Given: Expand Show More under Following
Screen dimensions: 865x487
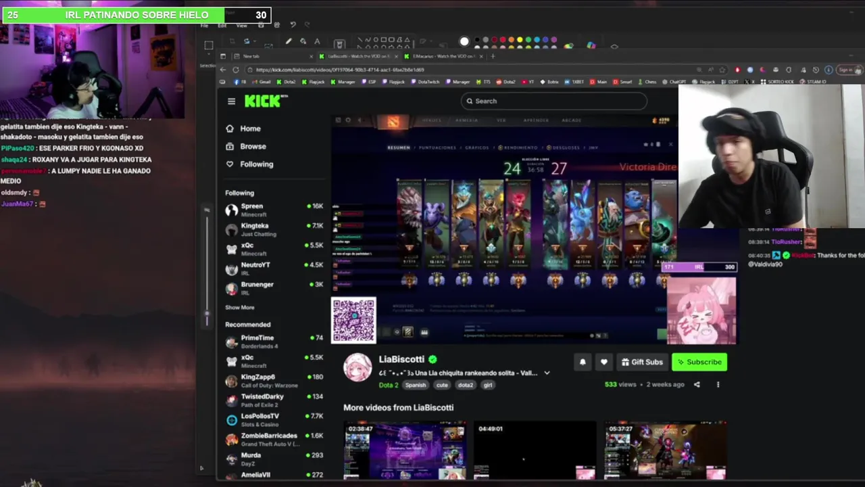Looking at the screenshot, I should tap(240, 307).
